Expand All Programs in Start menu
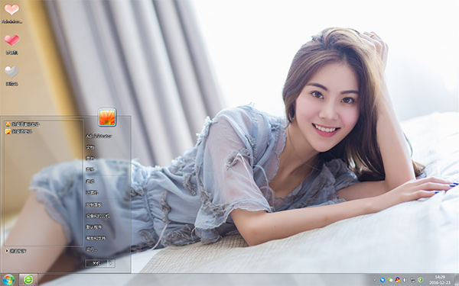Screen dimensions: 459x286 point(16,251)
